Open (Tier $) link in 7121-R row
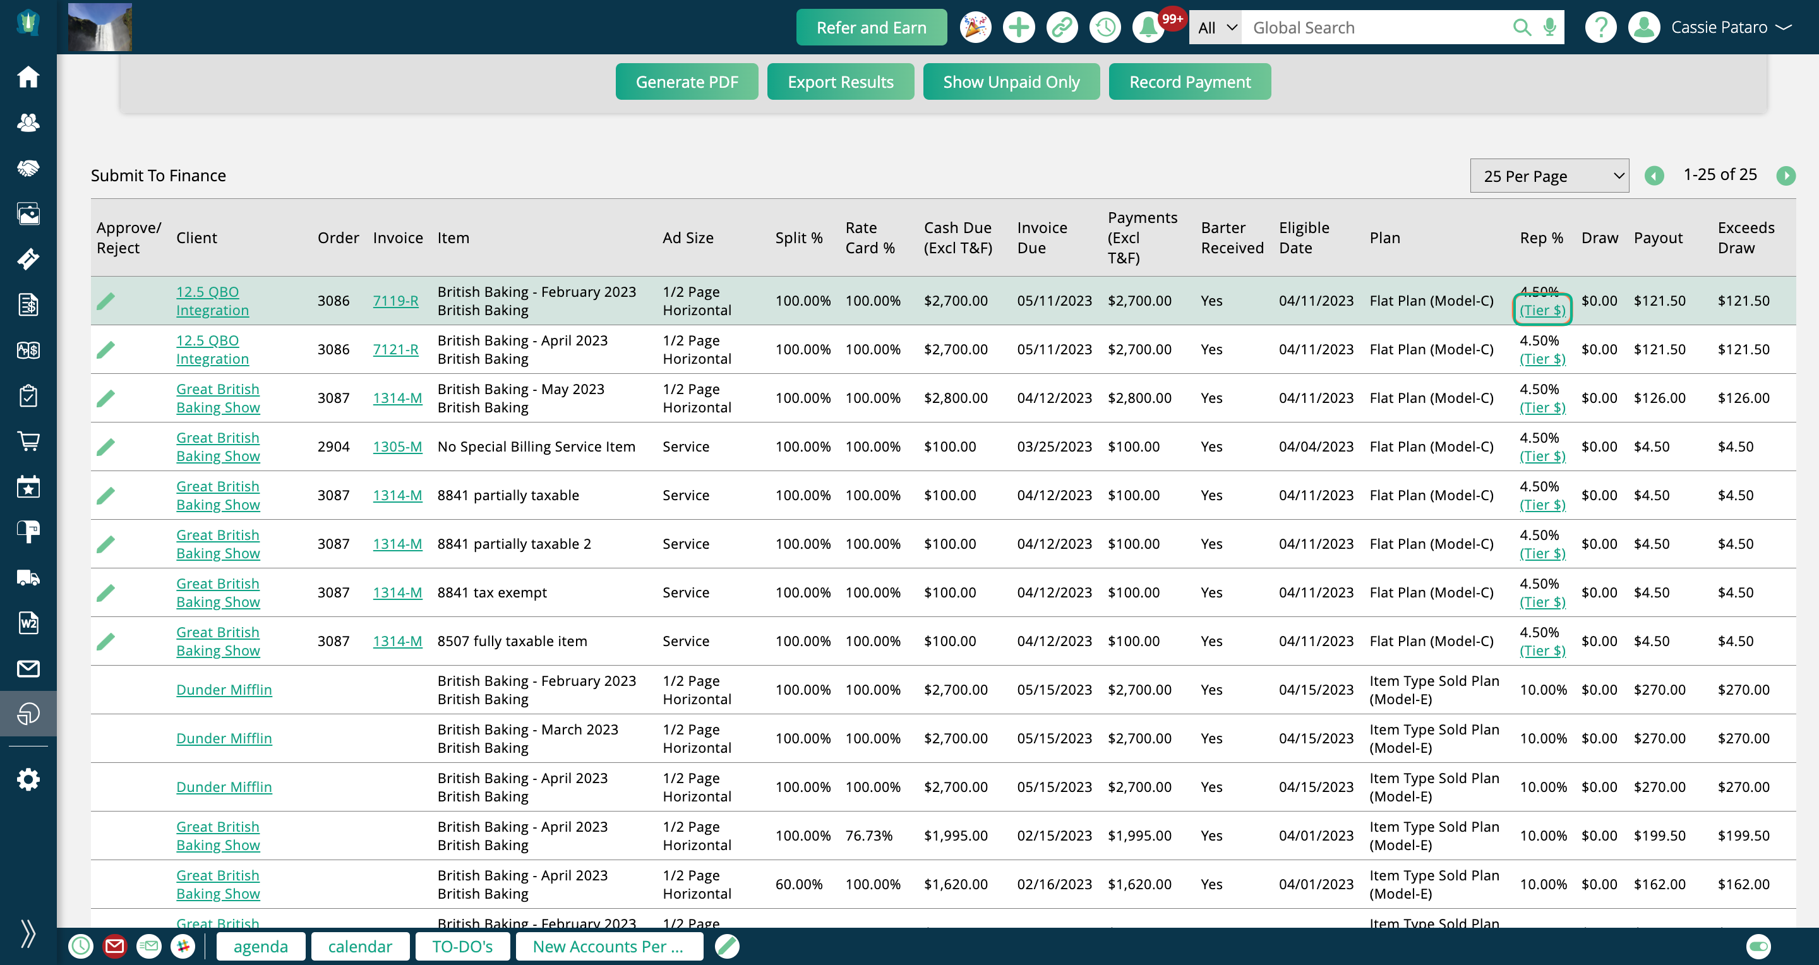1819x965 pixels. (x=1542, y=359)
